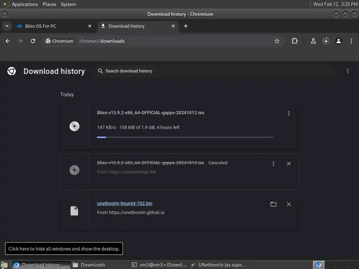Close the Download history tab
The width and height of the screenshot is (359, 269).
click(x=173, y=26)
